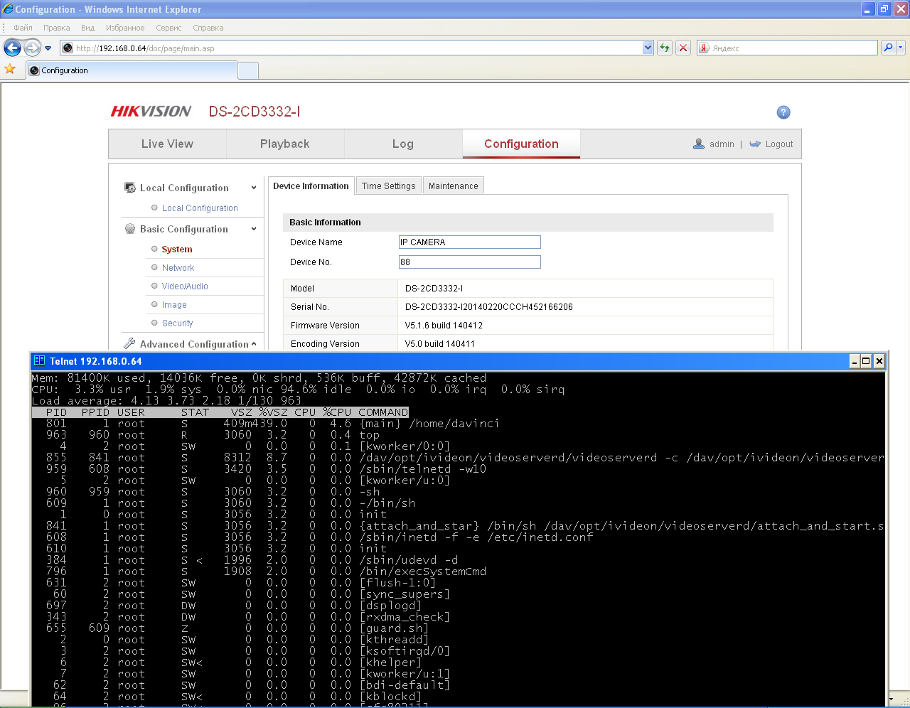Open the Избранное menu
The width and height of the screenshot is (910, 708).
[125, 28]
